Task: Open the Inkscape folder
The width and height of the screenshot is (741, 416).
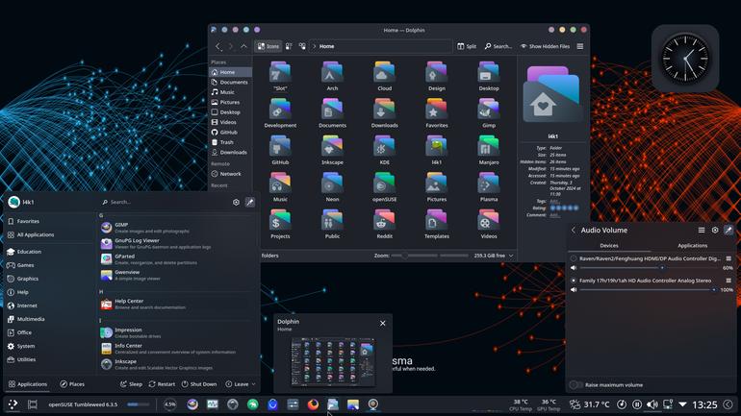Action: point(332,150)
